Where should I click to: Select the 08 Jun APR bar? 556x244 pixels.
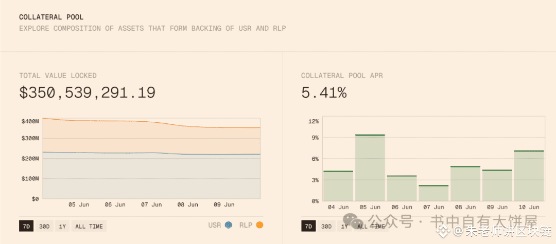click(465, 184)
